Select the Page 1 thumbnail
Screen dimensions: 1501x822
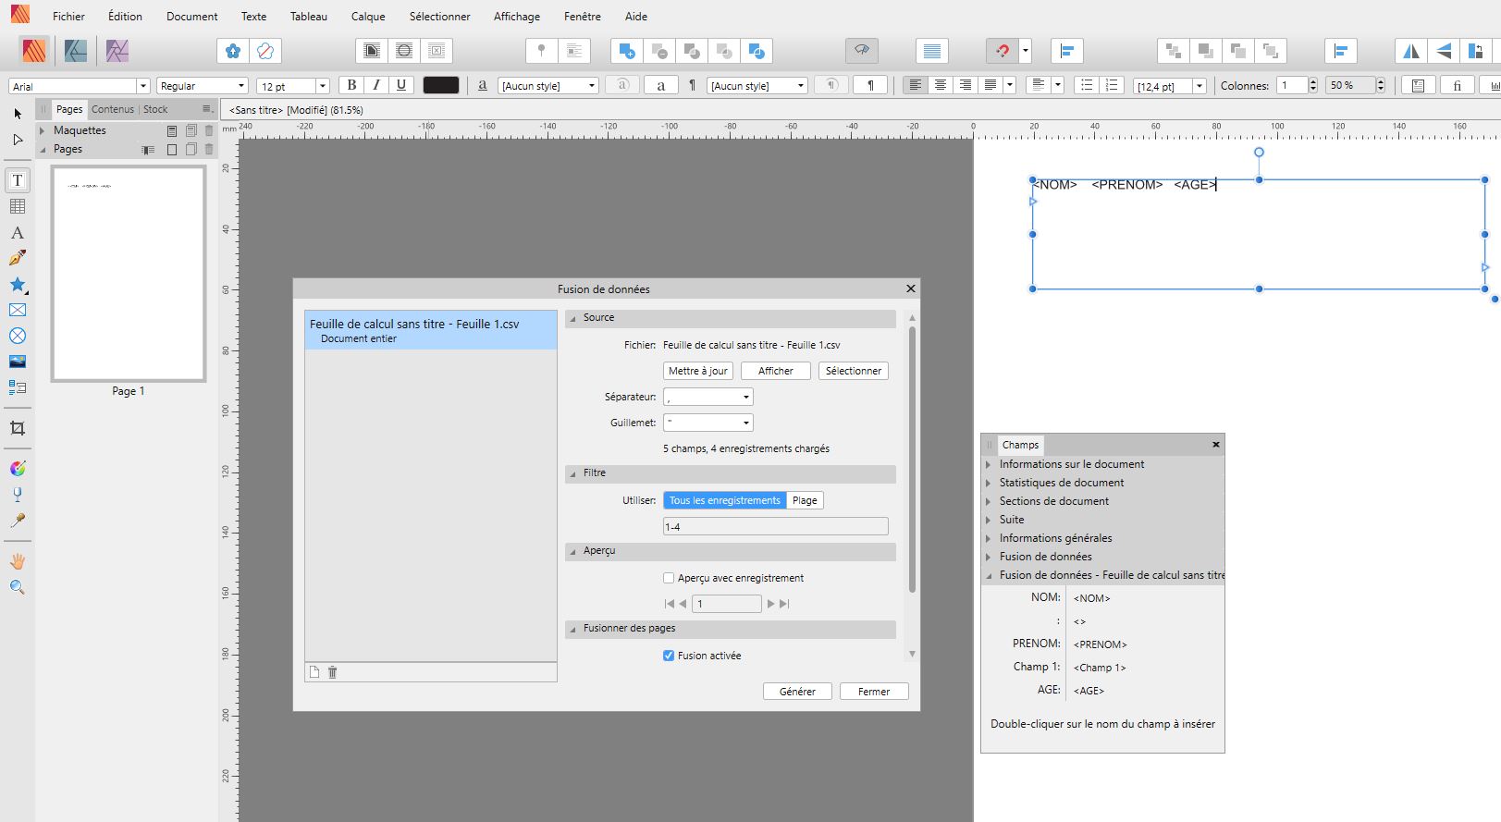point(129,274)
